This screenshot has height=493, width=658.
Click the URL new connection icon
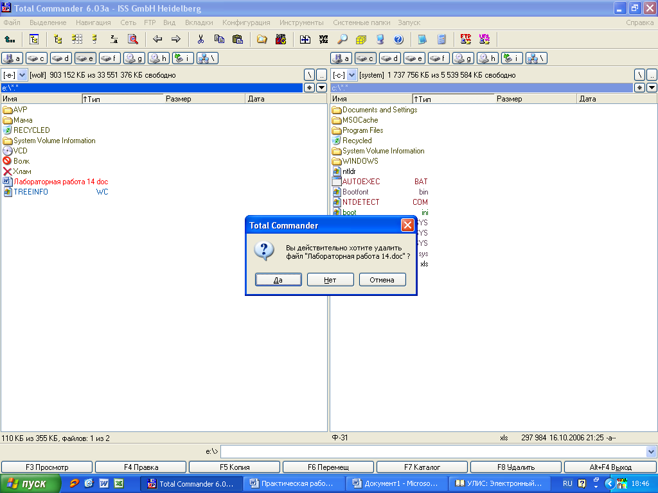click(485, 39)
